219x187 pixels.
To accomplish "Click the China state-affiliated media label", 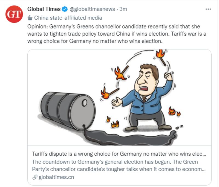I will [68, 18].
